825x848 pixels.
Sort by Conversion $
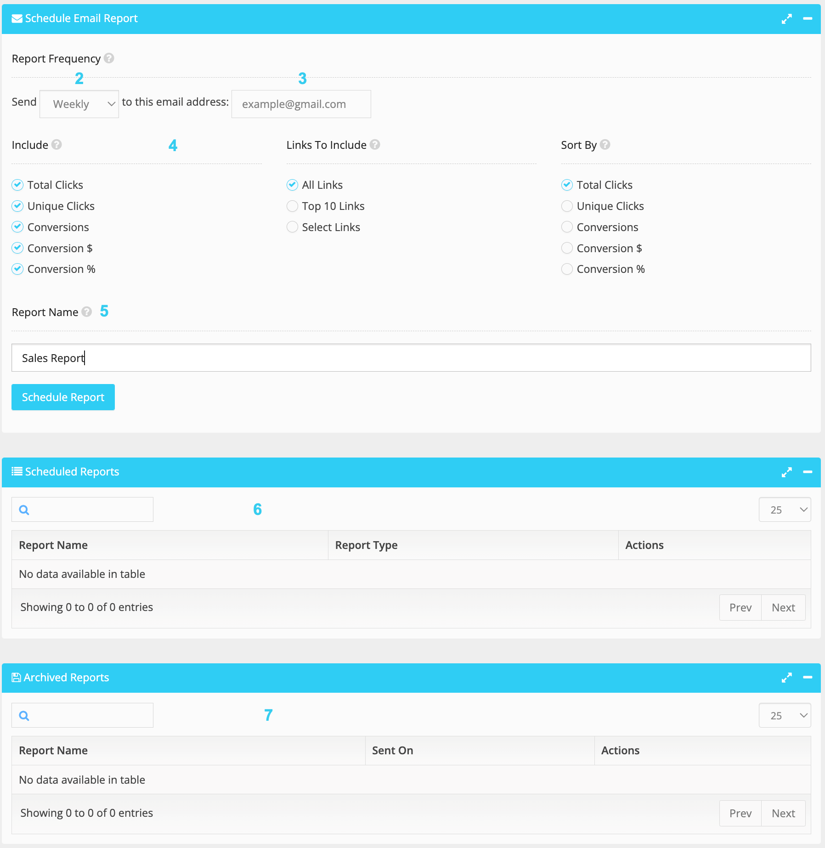point(567,248)
